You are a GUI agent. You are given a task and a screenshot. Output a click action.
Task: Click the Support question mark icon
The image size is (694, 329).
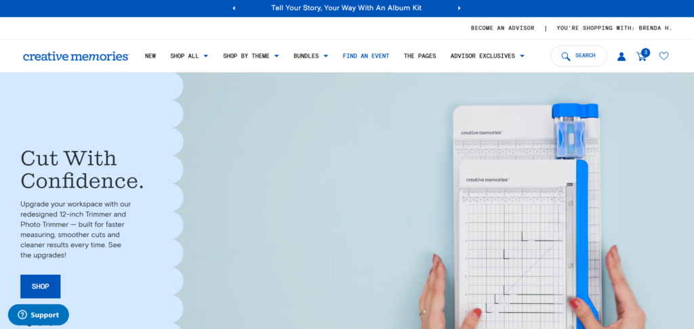[22, 315]
